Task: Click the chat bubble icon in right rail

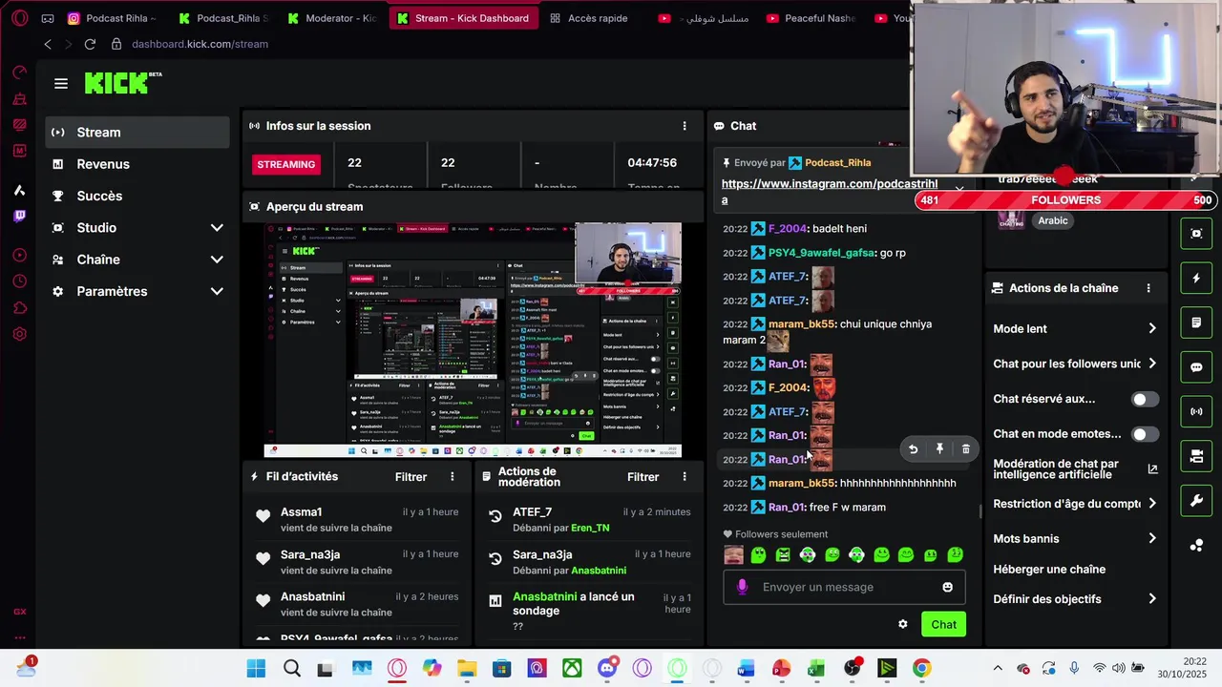Action: [1196, 367]
